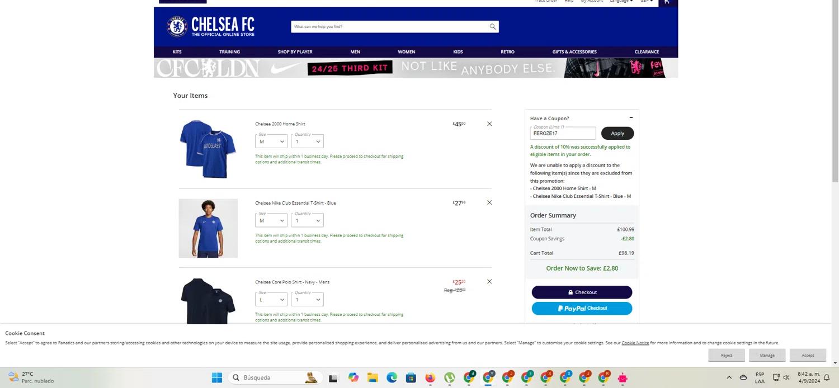
Task: Open quantity dropdown for Chelsea 2000 Home Shirt
Action: pos(307,141)
